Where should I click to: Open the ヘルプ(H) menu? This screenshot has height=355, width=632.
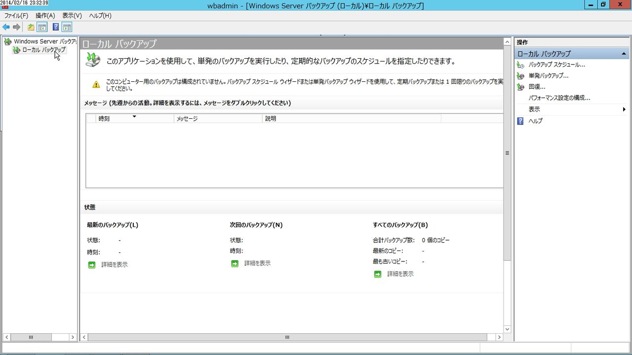(x=100, y=16)
